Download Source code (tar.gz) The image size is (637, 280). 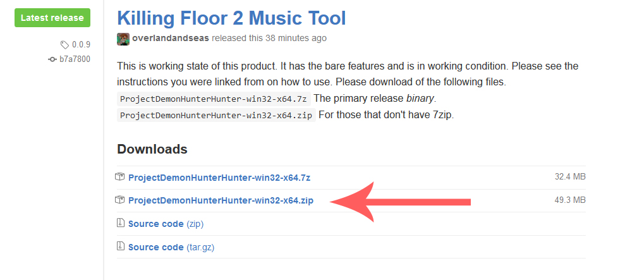[x=171, y=247]
